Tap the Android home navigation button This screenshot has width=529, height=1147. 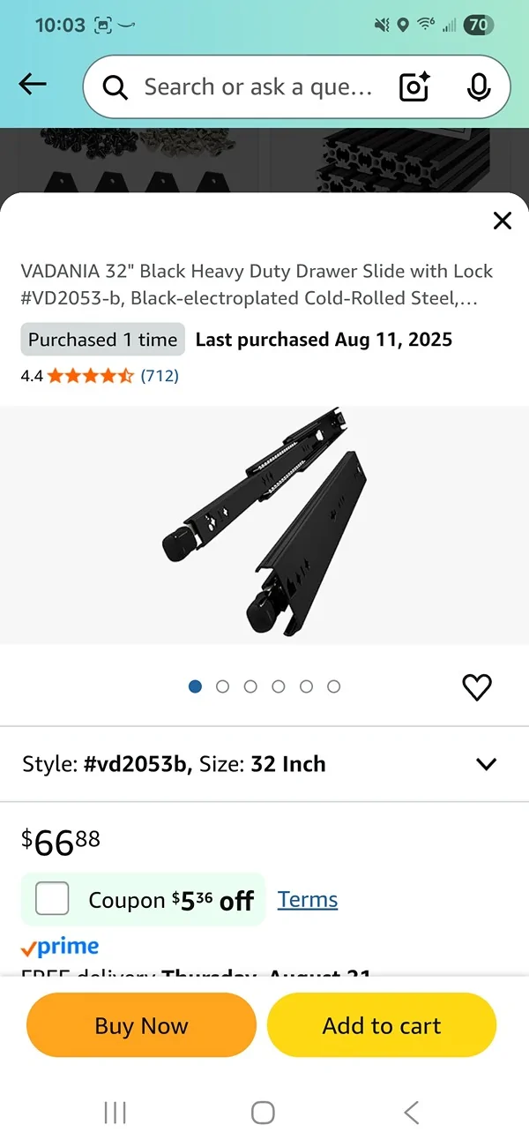[x=263, y=1113]
